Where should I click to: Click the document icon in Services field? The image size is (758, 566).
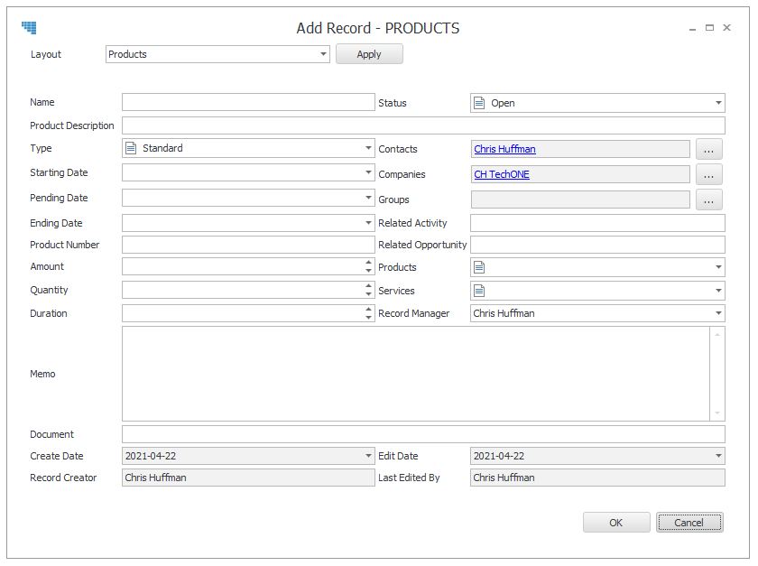click(x=479, y=291)
